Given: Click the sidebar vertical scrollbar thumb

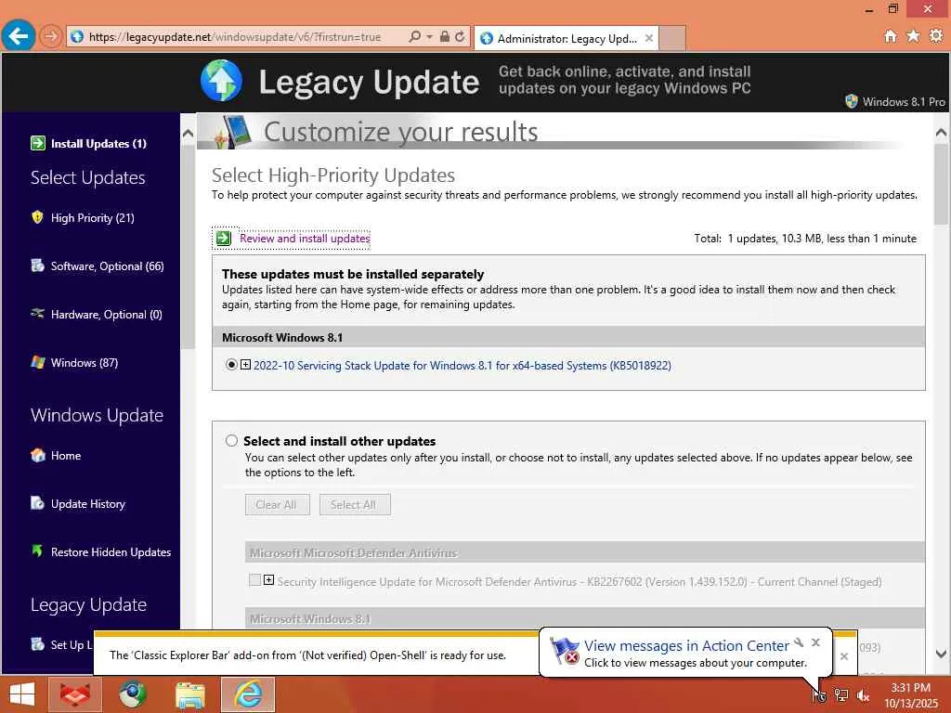Looking at the screenshot, I should [188, 247].
